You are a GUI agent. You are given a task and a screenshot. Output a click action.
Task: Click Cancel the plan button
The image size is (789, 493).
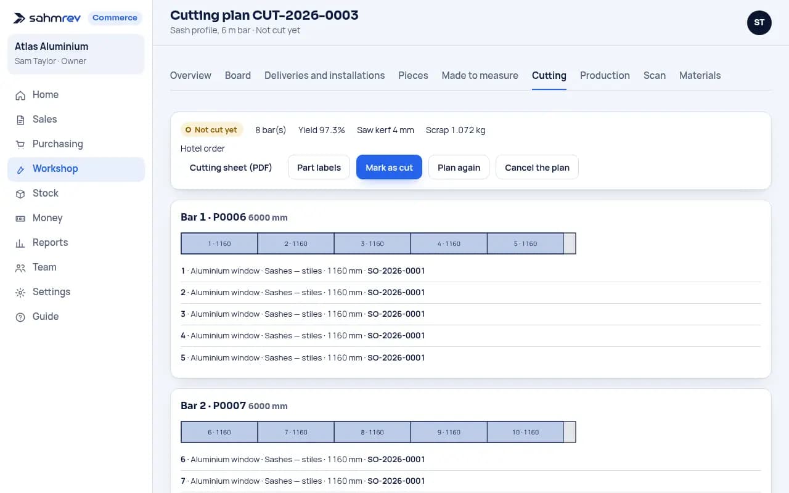click(537, 167)
